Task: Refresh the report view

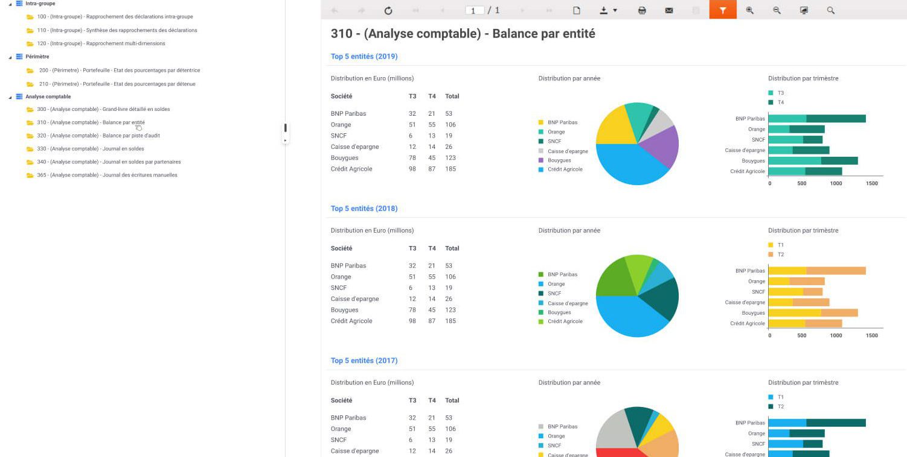Action: pos(388,10)
